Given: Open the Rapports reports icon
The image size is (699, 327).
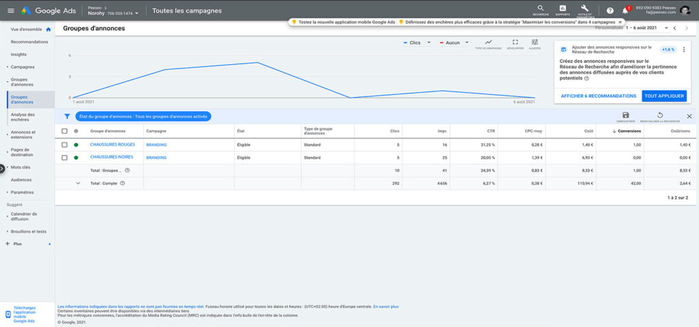Looking at the screenshot, I should point(562,8).
